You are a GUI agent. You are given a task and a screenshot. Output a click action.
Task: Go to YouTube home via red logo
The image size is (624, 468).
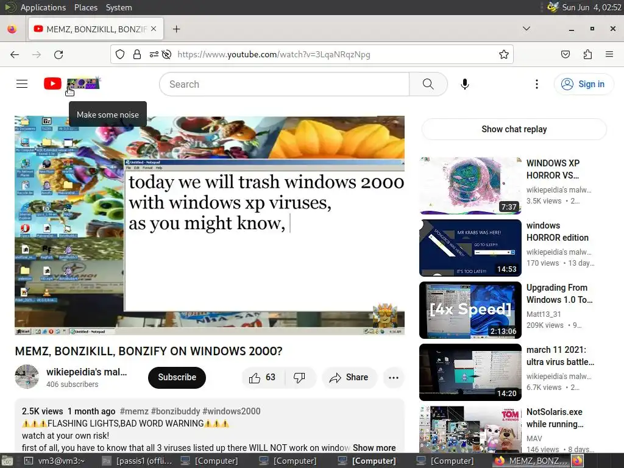click(52, 83)
